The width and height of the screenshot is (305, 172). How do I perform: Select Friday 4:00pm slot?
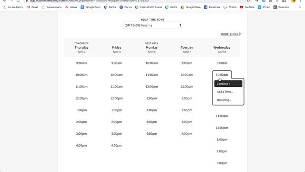(x=116, y=145)
